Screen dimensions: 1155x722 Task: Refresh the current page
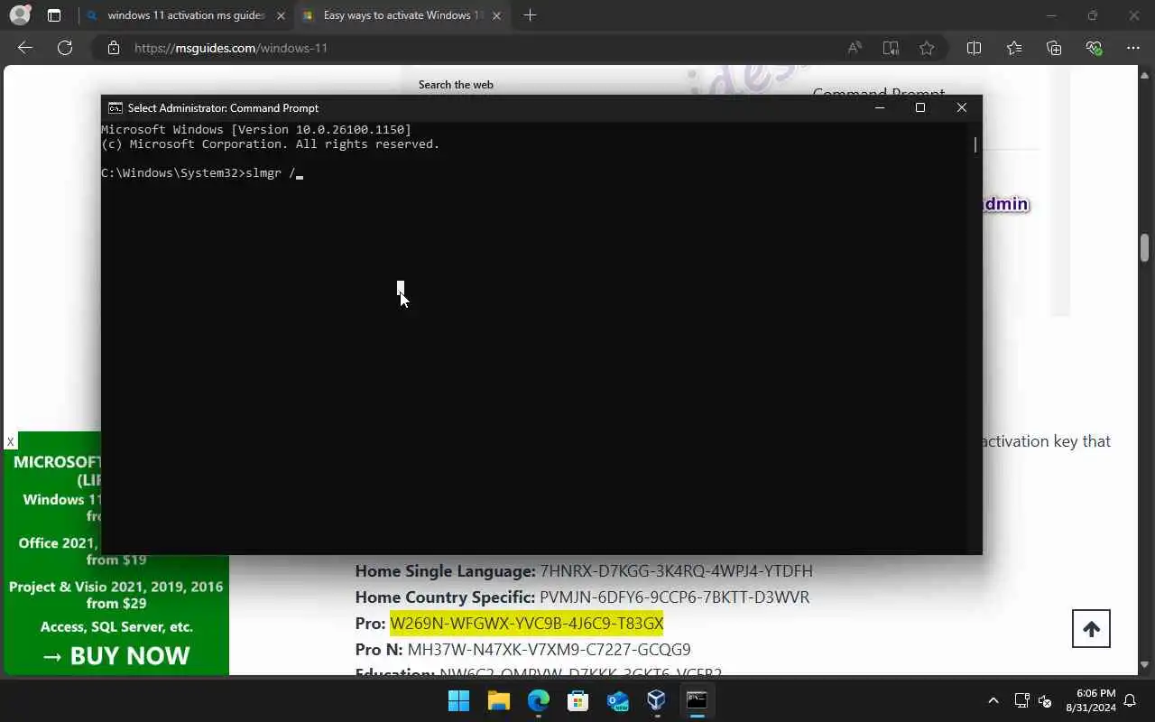(65, 48)
